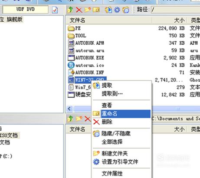Screen dimensions: 200x178
Task: Select the PE folder name
Action: (x=78, y=28)
